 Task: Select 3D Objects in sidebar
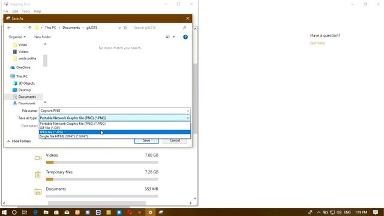click(24, 83)
